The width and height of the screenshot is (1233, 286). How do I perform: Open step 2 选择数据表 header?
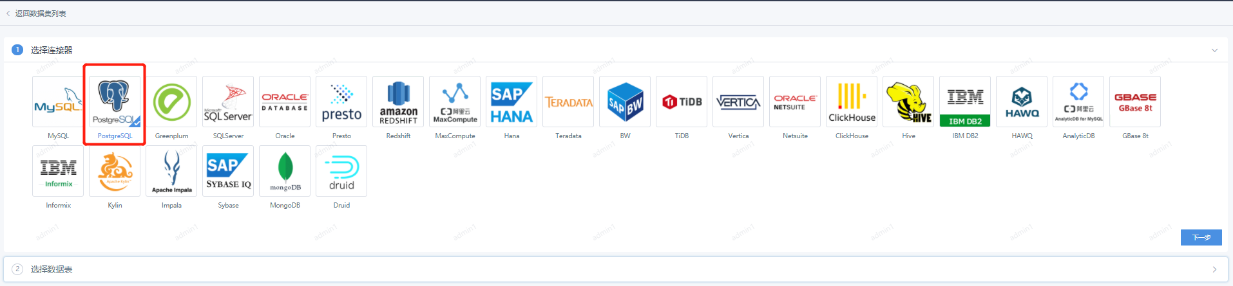pos(616,269)
